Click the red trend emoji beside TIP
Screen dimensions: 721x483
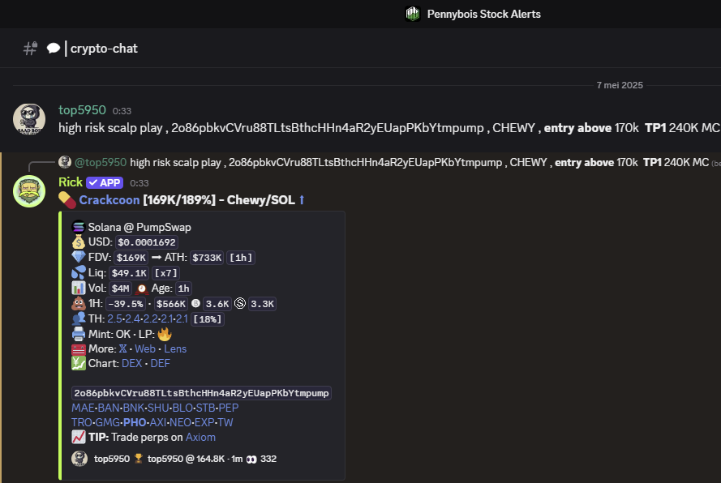pyautogui.click(x=79, y=437)
